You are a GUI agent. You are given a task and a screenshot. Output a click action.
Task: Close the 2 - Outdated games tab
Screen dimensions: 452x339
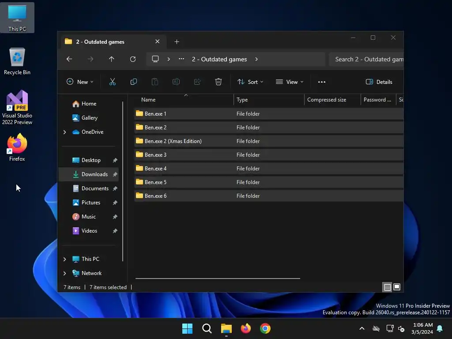(158, 41)
